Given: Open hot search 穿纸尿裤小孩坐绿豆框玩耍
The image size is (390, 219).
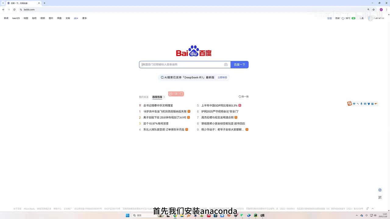Looking at the screenshot, I should [223, 123].
